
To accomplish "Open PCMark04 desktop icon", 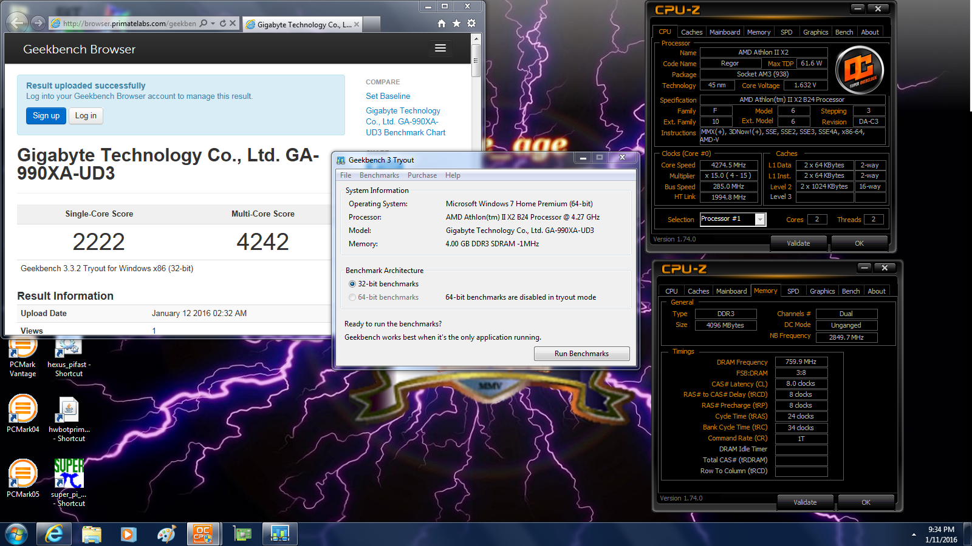I will click(x=22, y=414).
